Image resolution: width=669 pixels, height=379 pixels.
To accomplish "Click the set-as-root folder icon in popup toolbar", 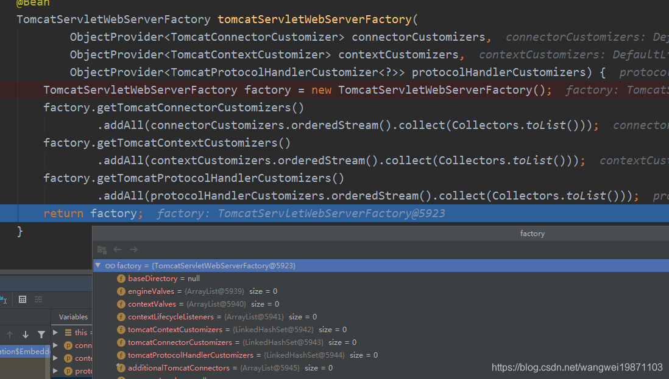I will click(102, 249).
